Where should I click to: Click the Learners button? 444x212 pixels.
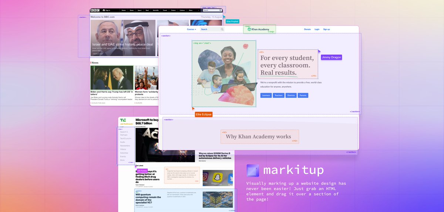pyautogui.click(x=266, y=95)
